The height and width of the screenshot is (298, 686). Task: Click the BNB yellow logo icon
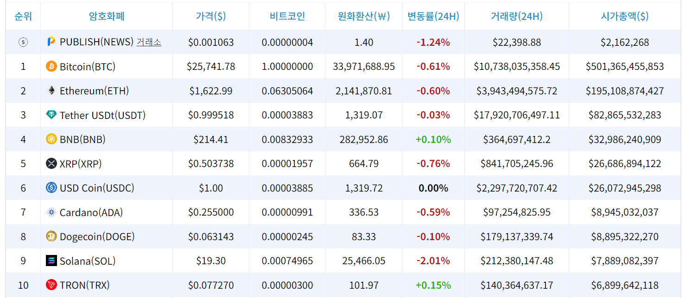pos(51,139)
